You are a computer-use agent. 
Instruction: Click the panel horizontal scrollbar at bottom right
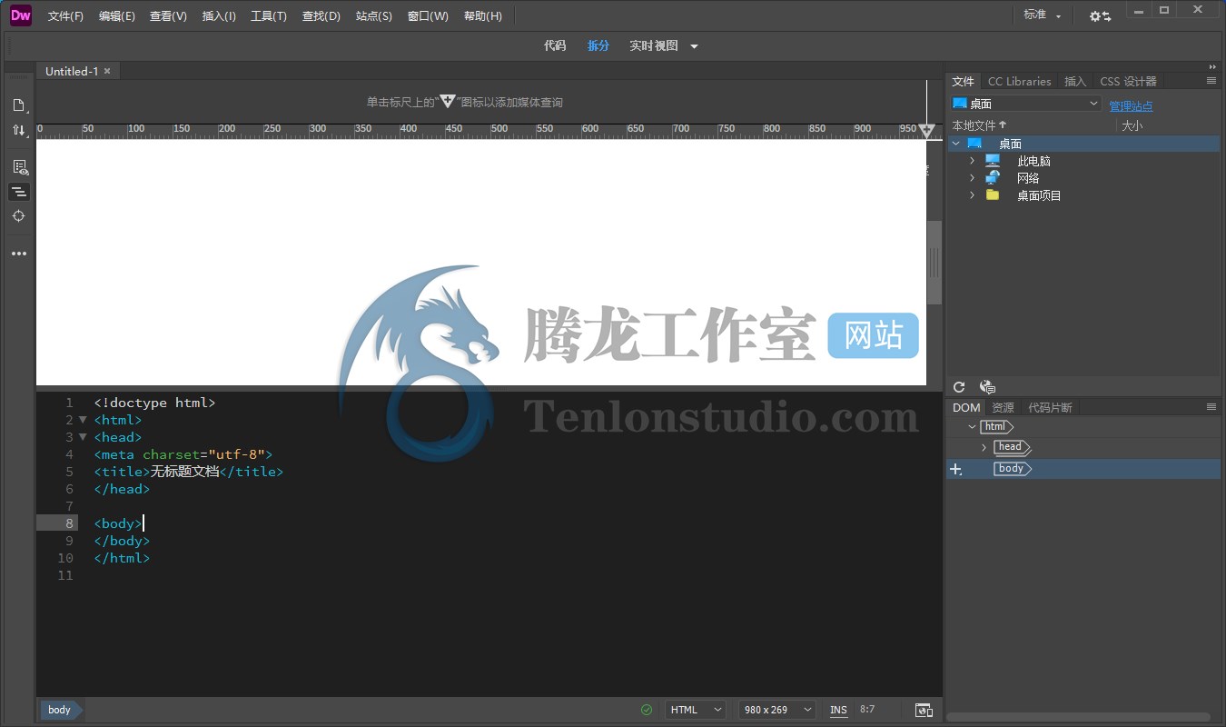[x=1078, y=718]
